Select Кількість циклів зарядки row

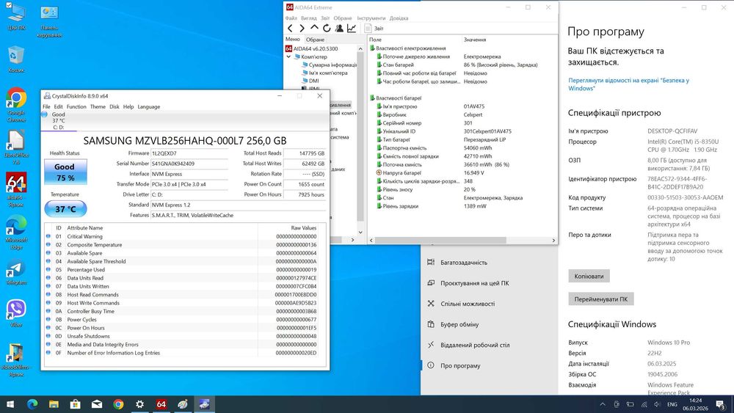(462, 181)
